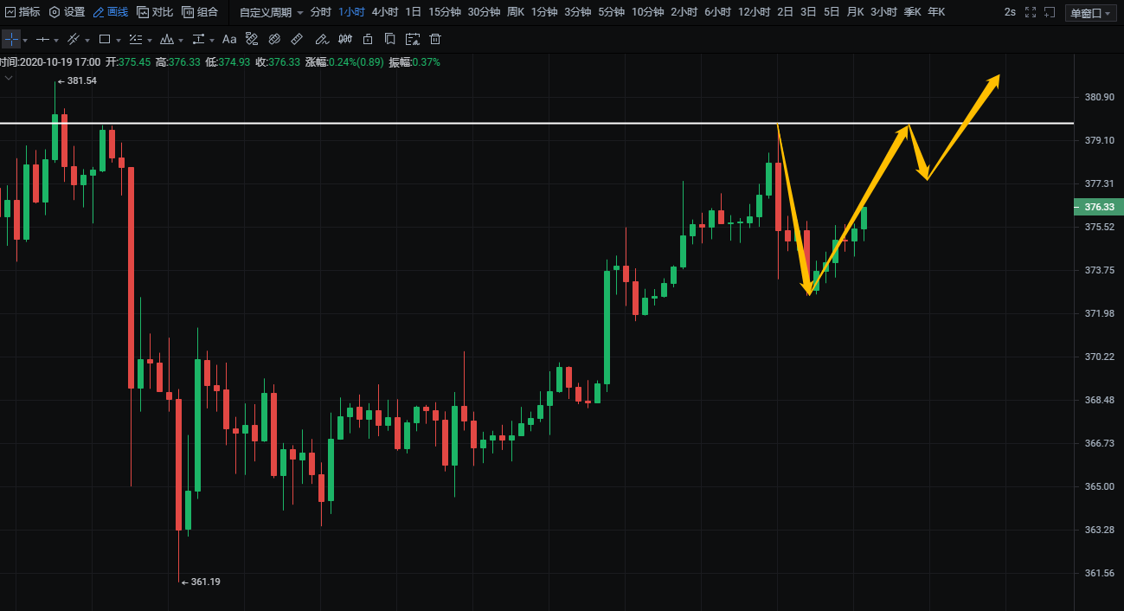The width and height of the screenshot is (1124, 611).
Task: Switch to the 15分钟 timeframe
Action: click(444, 12)
